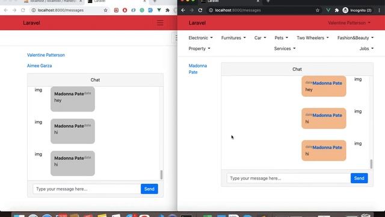Expand the Pets category dropdown
This screenshot has height=217, width=385.
[282, 38]
